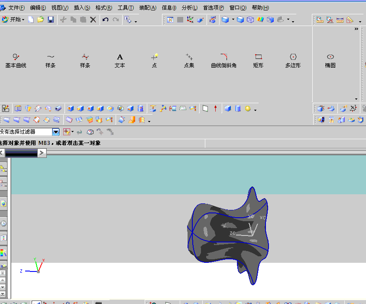Viewport: 366px width, 304px height.
Task: Select the wireframe cube display icon
Action: pyautogui.click(x=250, y=20)
